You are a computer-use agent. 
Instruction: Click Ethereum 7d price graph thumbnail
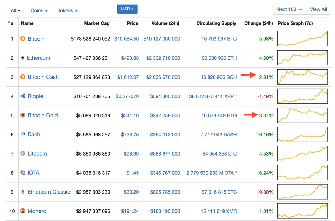coord(303,58)
